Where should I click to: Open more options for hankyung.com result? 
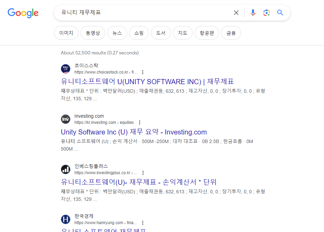coord(143,223)
